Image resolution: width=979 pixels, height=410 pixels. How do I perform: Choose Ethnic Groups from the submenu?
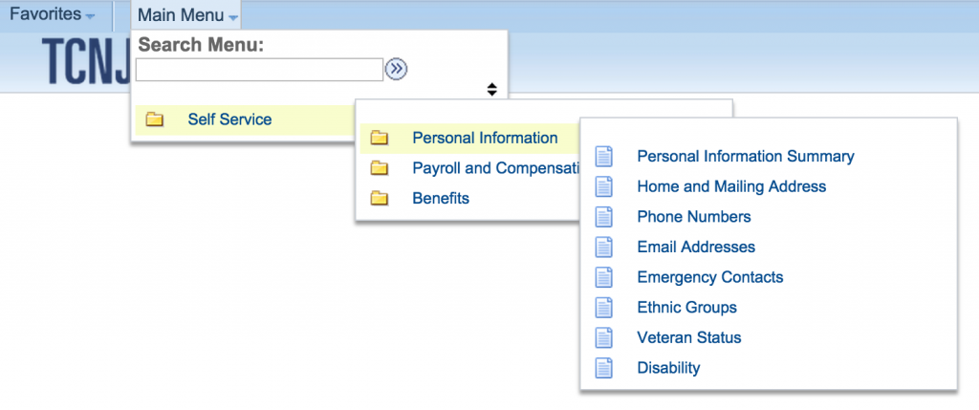[686, 307]
